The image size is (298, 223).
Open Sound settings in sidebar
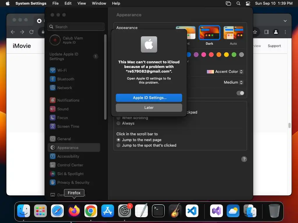click(x=74, y=109)
